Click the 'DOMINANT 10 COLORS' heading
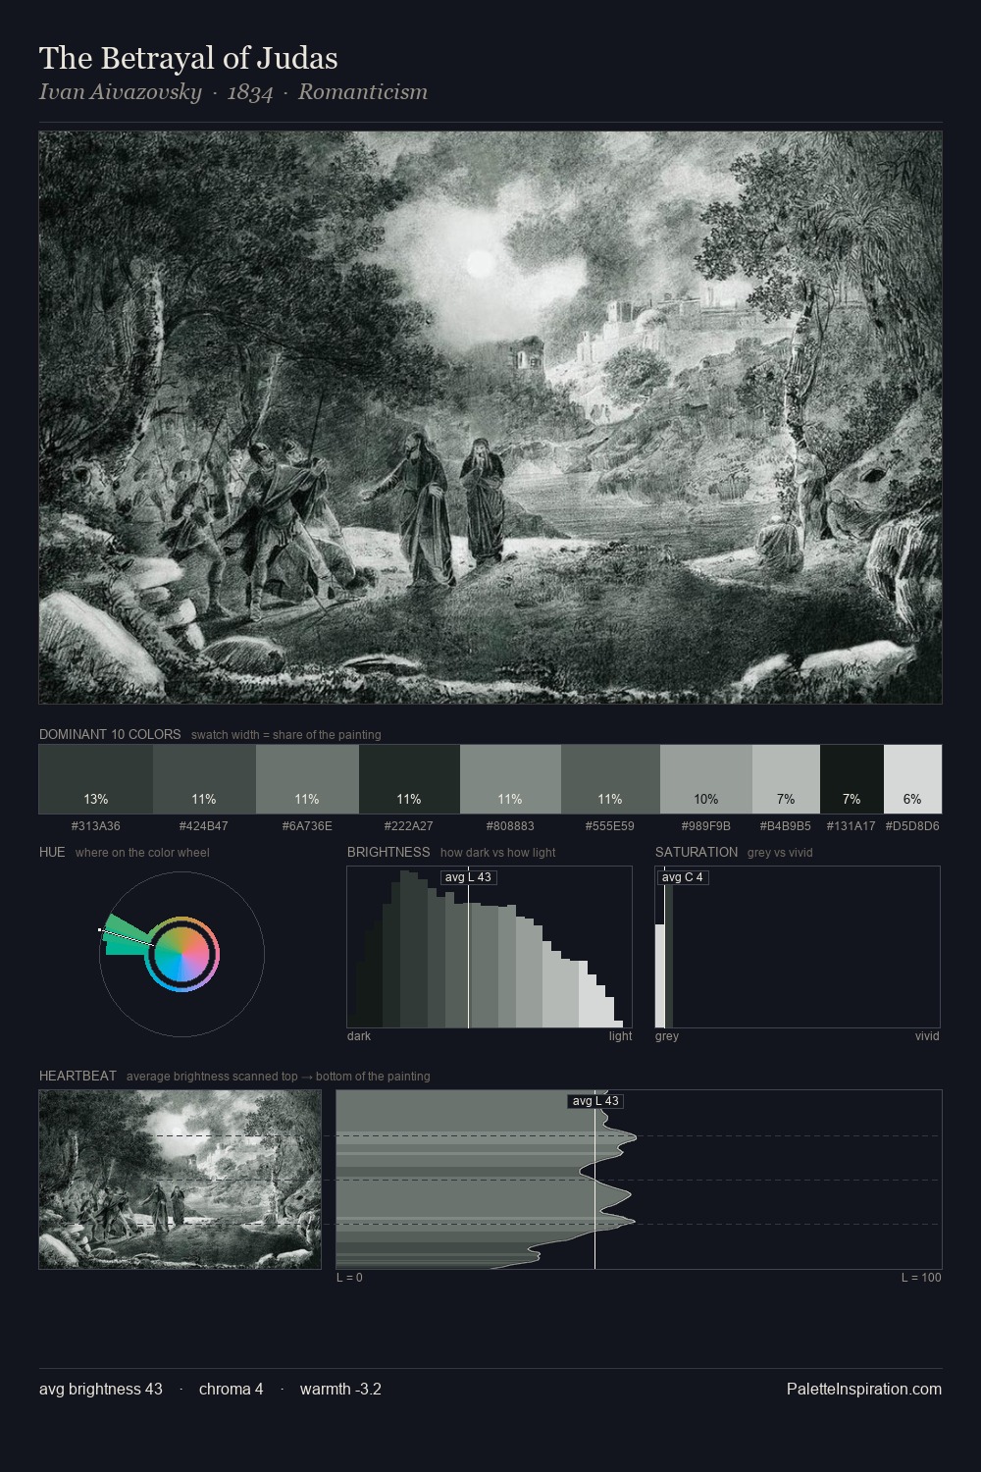Image resolution: width=981 pixels, height=1472 pixels. point(110,734)
